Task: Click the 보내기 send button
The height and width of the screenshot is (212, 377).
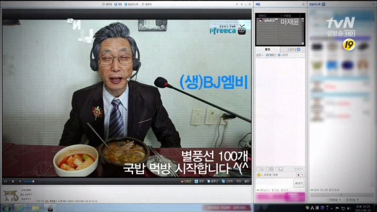Action: [x=299, y=183]
